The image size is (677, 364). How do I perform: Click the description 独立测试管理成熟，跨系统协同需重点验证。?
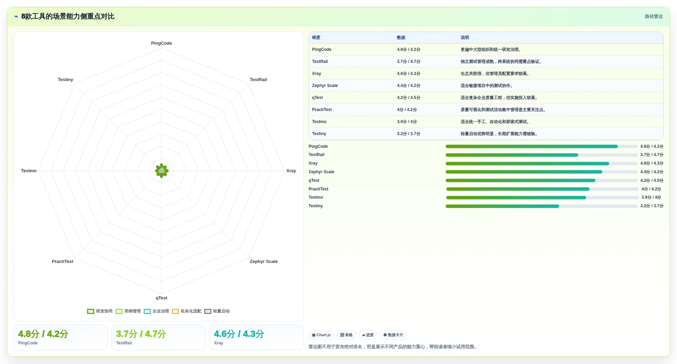click(x=501, y=62)
